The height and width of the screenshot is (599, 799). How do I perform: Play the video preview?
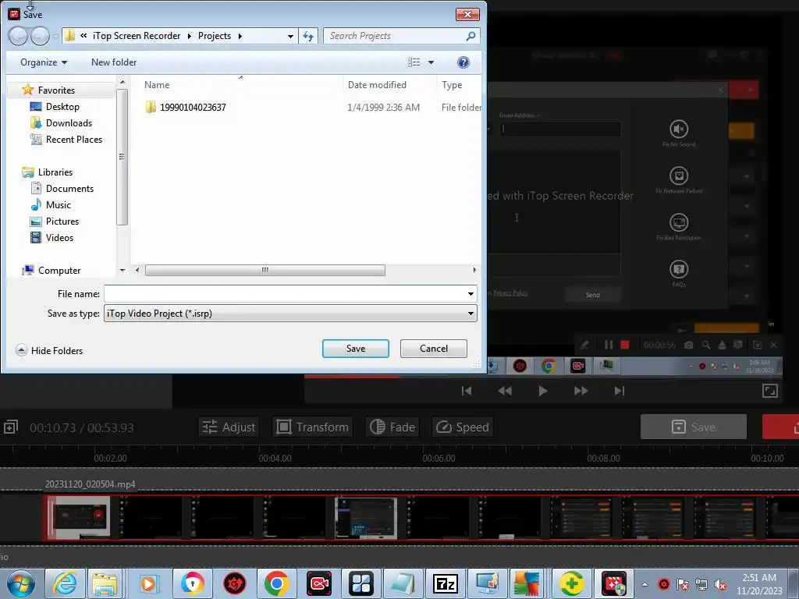tap(543, 391)
